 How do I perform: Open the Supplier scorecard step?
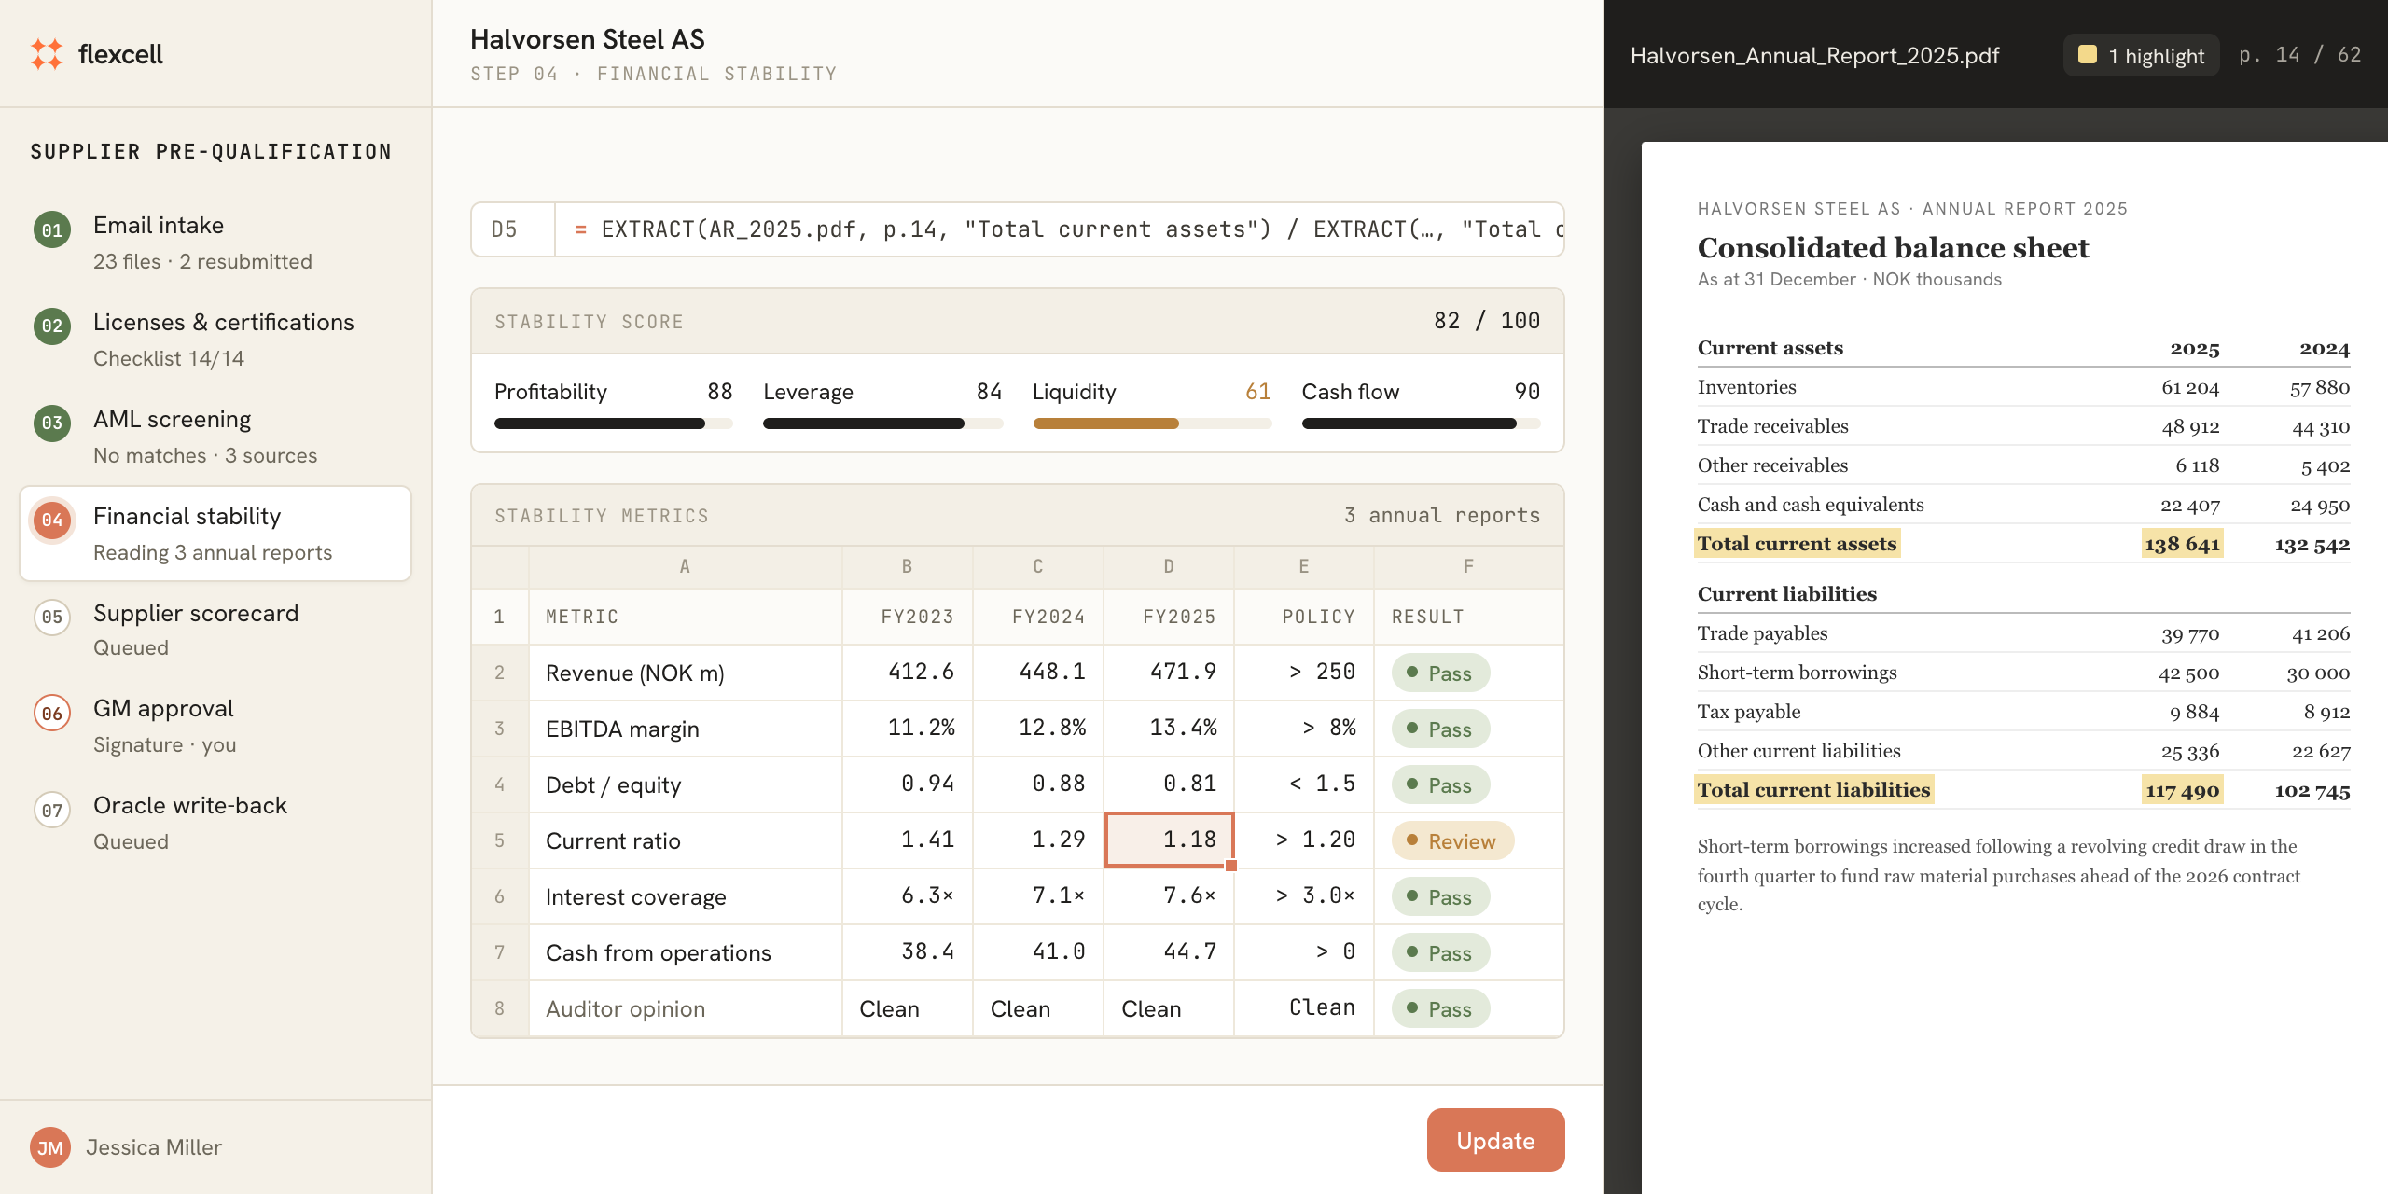(x=215, y=630)
